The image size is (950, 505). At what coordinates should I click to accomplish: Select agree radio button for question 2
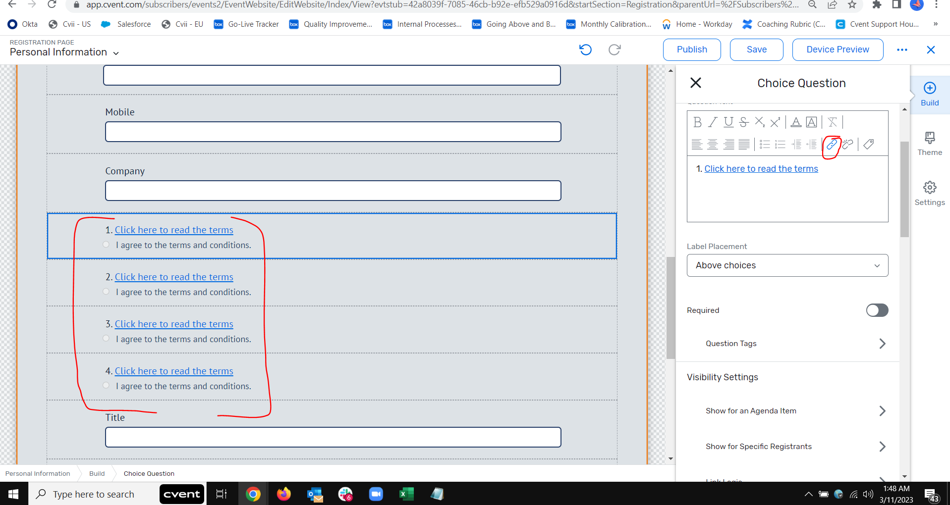106,292
